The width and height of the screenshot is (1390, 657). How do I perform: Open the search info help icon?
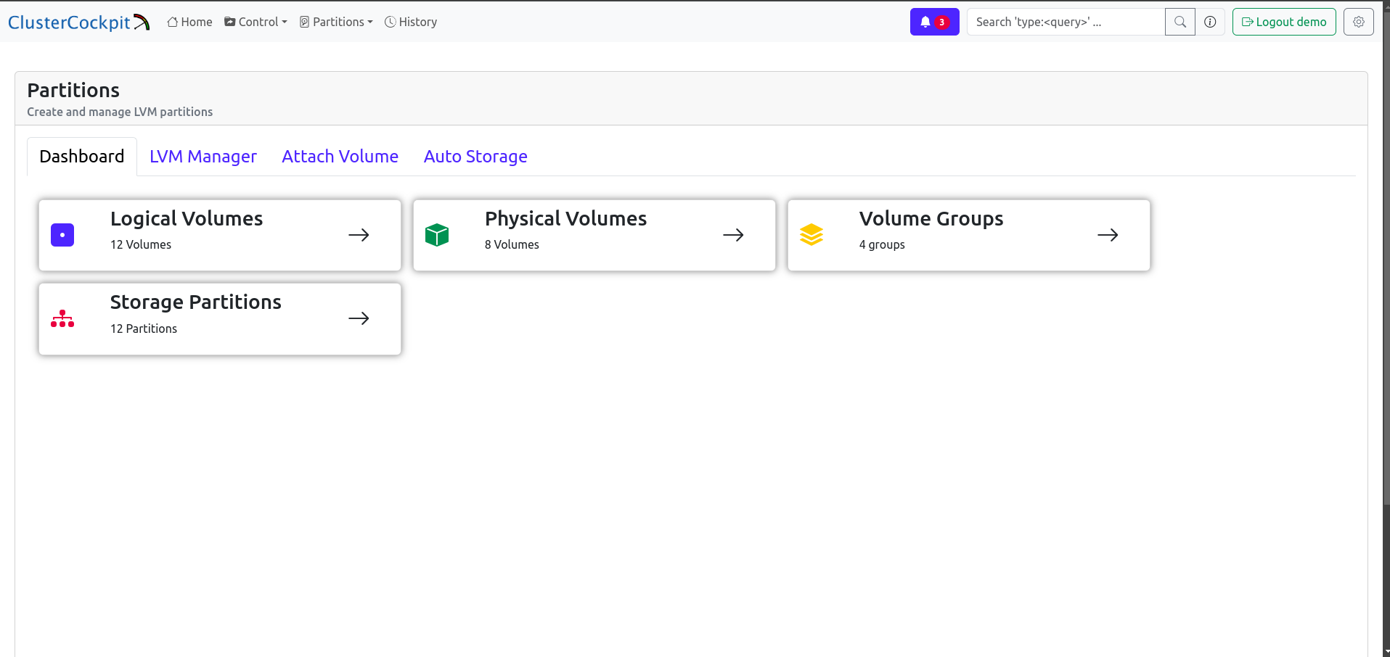point(1210,22)
